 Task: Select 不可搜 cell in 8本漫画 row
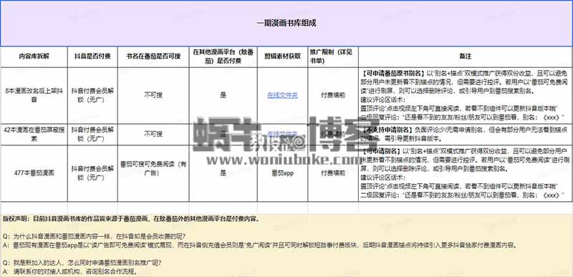point(153,96)
